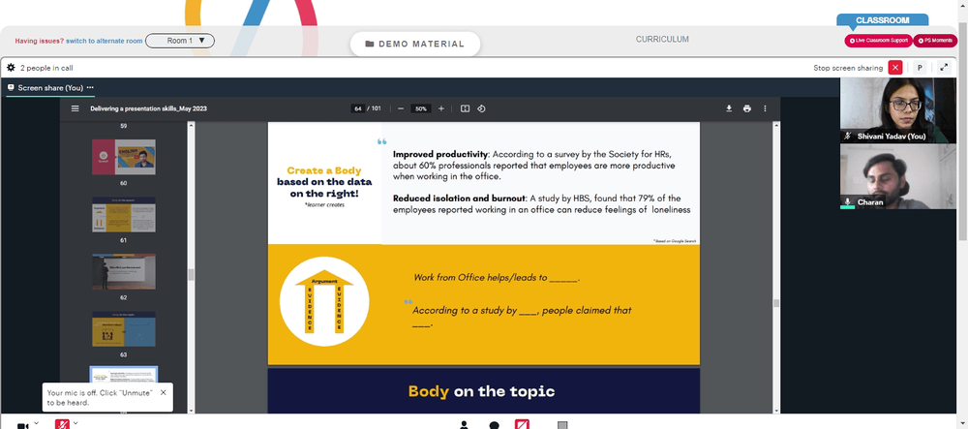Toggle the camera icon in bottom bar
This screenshot has width=968, height=429.
(23, 425)
